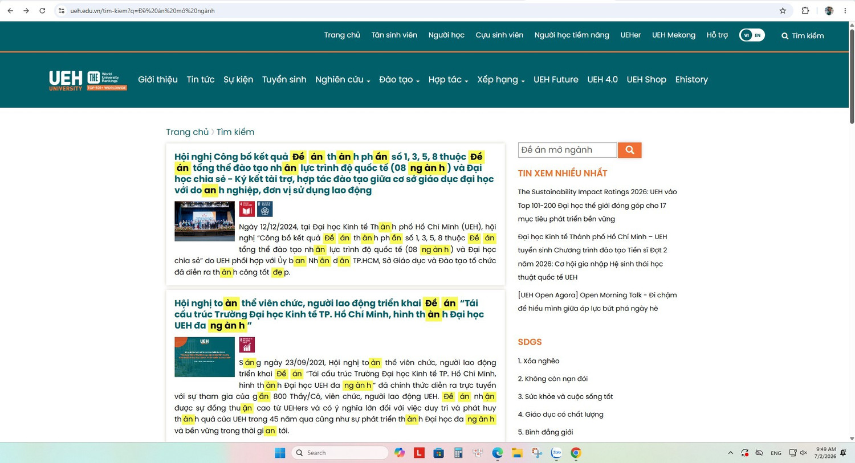The image size is (855, 463).
Task: Open the UEHer link
Action: coord(630,35)
